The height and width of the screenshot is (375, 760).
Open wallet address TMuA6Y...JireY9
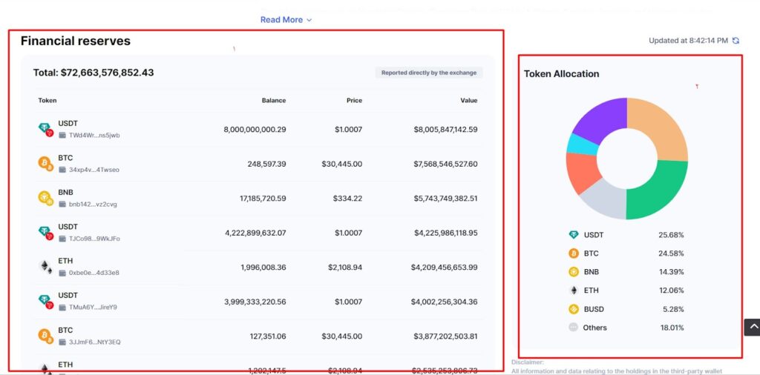click(93, 308)
